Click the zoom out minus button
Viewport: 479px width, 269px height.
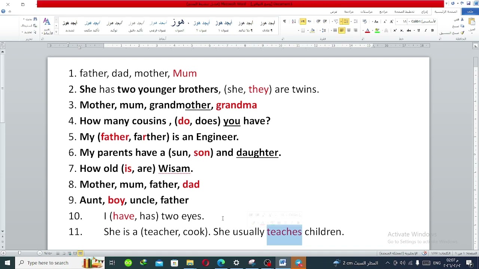tap(40, 253)
